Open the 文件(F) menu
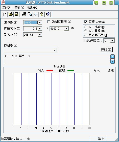 click(x=7, y=8)
